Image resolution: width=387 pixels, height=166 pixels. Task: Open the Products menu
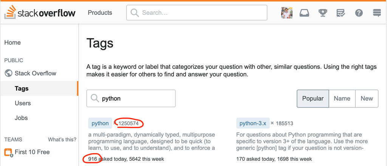coord(100,13)
